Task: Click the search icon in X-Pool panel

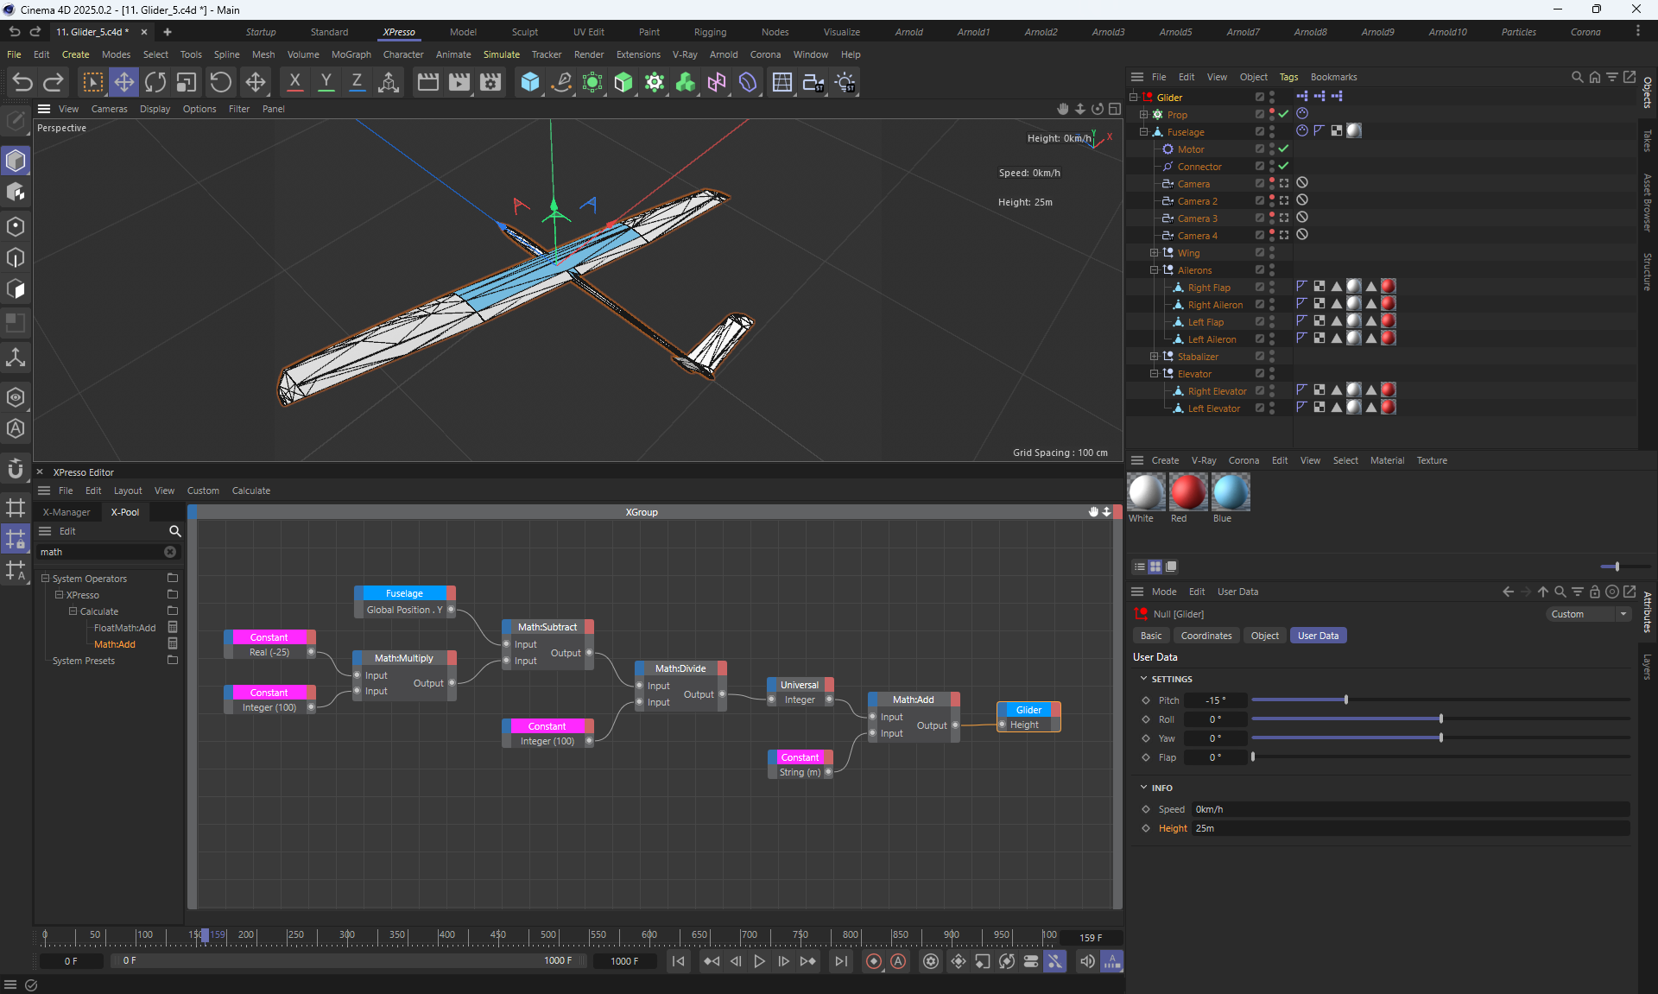Action: (174, 531)
